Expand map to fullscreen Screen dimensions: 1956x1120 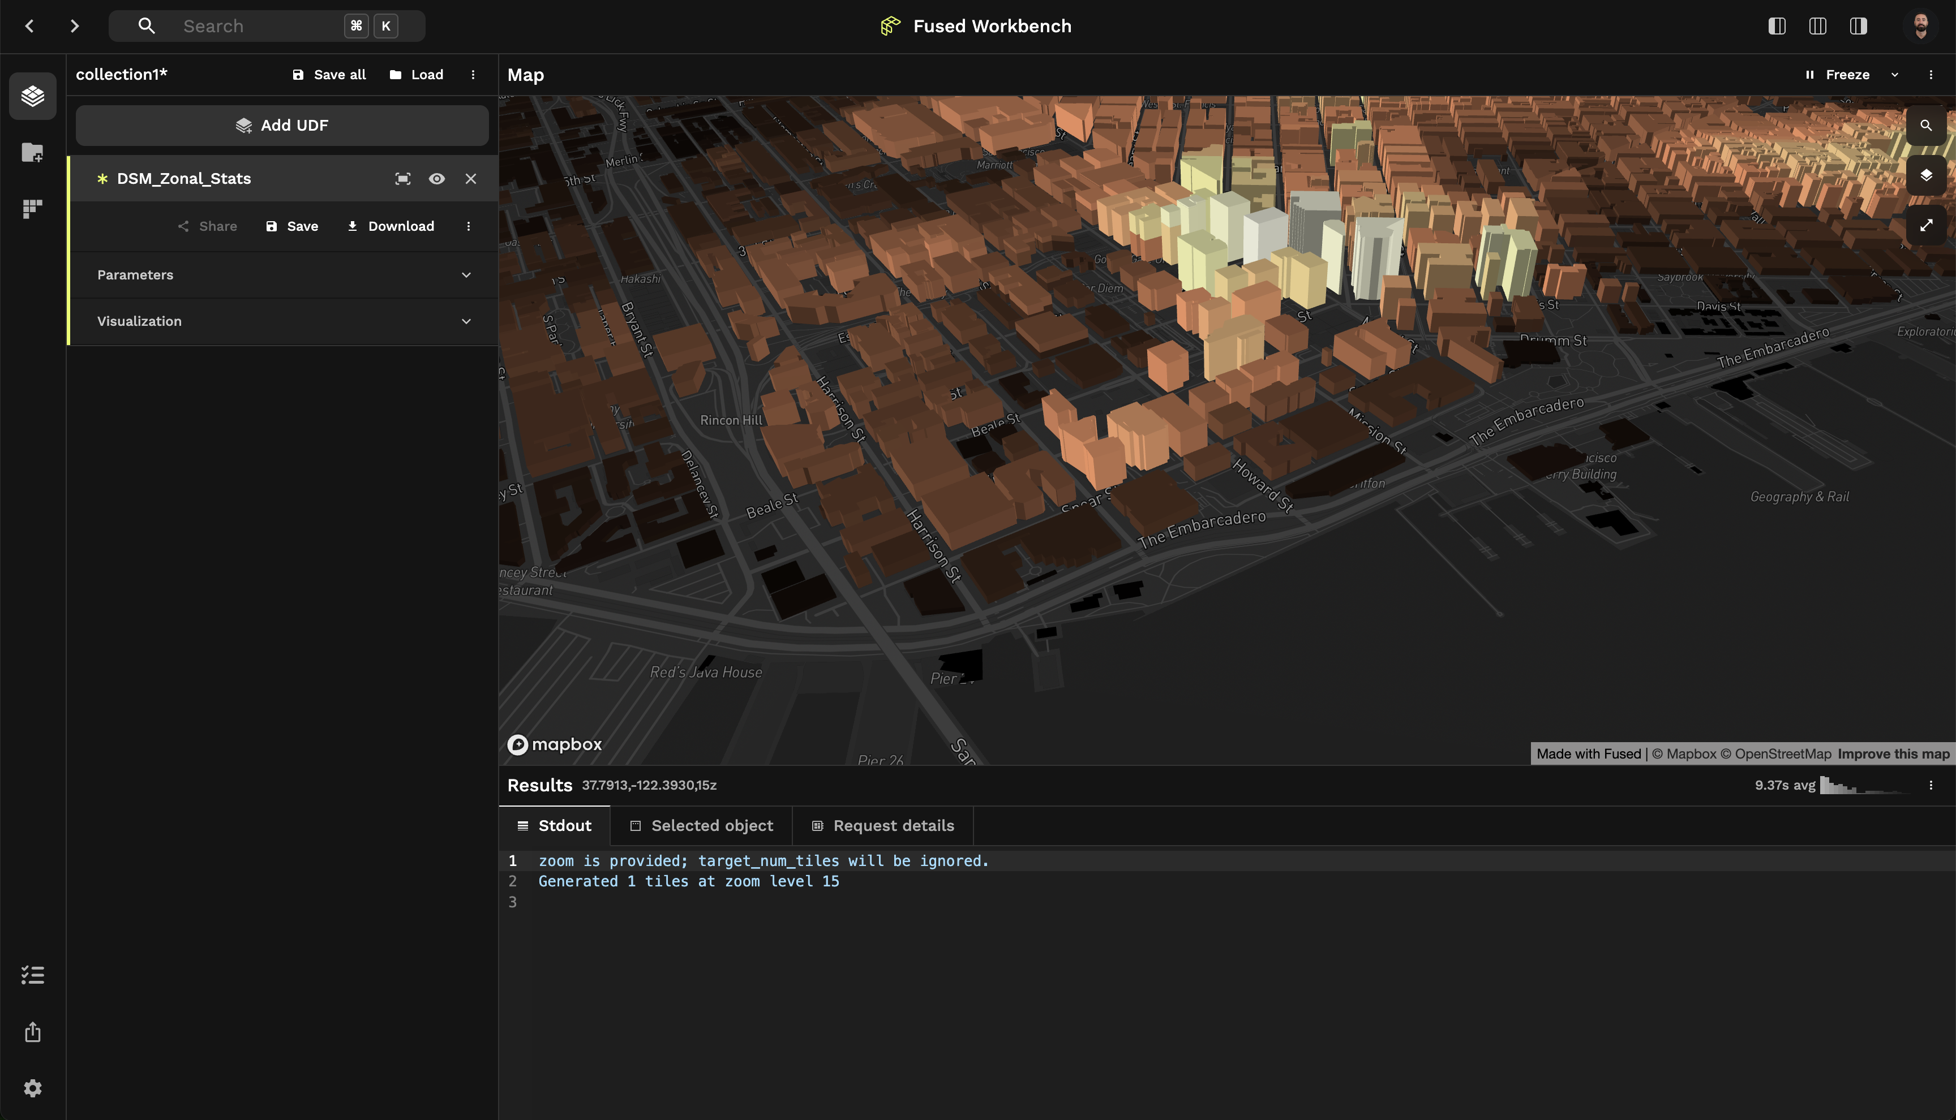(1926, 225)
